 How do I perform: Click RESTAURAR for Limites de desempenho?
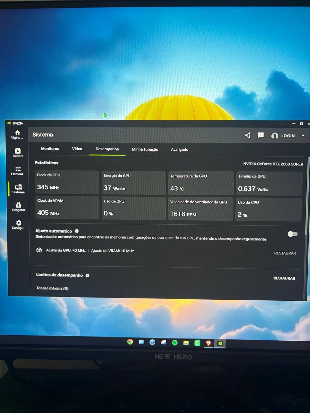284,278
